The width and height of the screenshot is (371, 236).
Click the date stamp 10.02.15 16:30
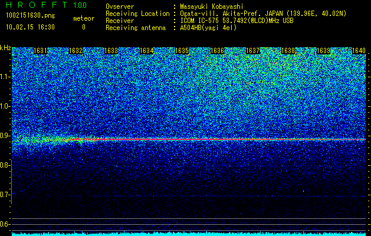pos(30,27)
